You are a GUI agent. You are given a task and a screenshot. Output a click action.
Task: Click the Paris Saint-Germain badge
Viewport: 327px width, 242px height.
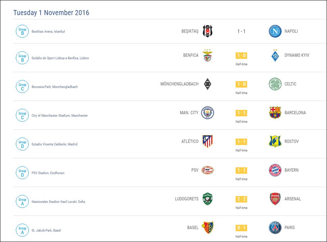[275, 228]
